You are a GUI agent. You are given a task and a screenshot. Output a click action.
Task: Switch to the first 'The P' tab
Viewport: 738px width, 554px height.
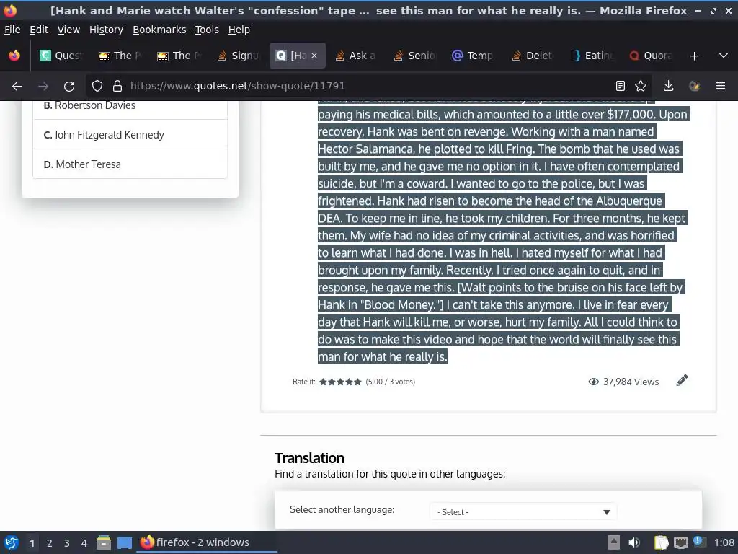point(120,56)
